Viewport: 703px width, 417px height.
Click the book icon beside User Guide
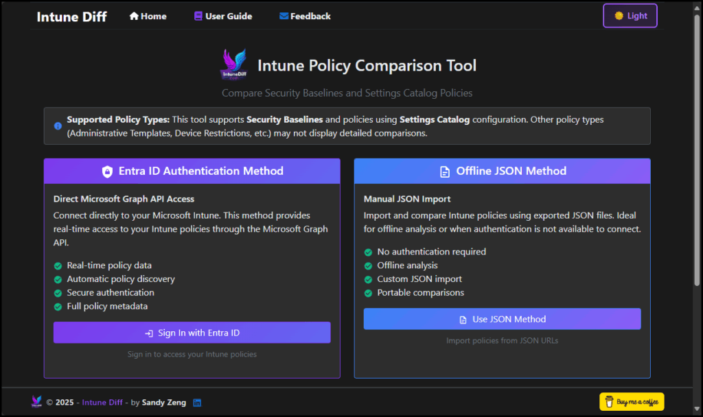198,16
